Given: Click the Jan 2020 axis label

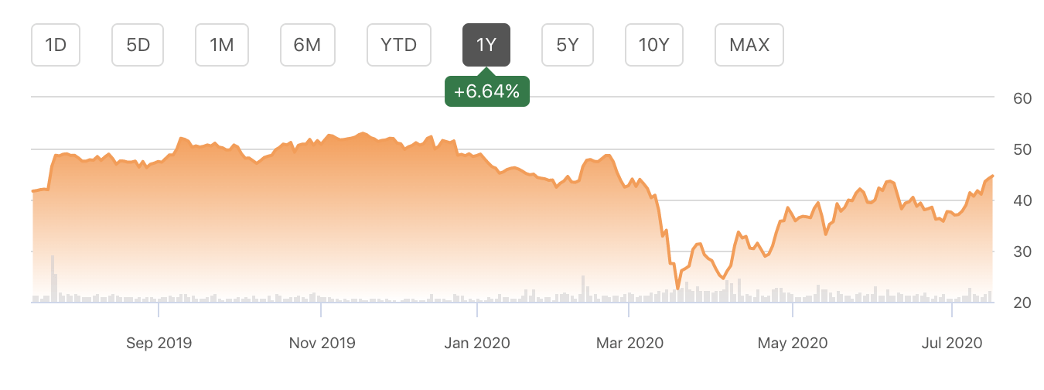Looking at the screenshot, I should (x=478, y=343).
